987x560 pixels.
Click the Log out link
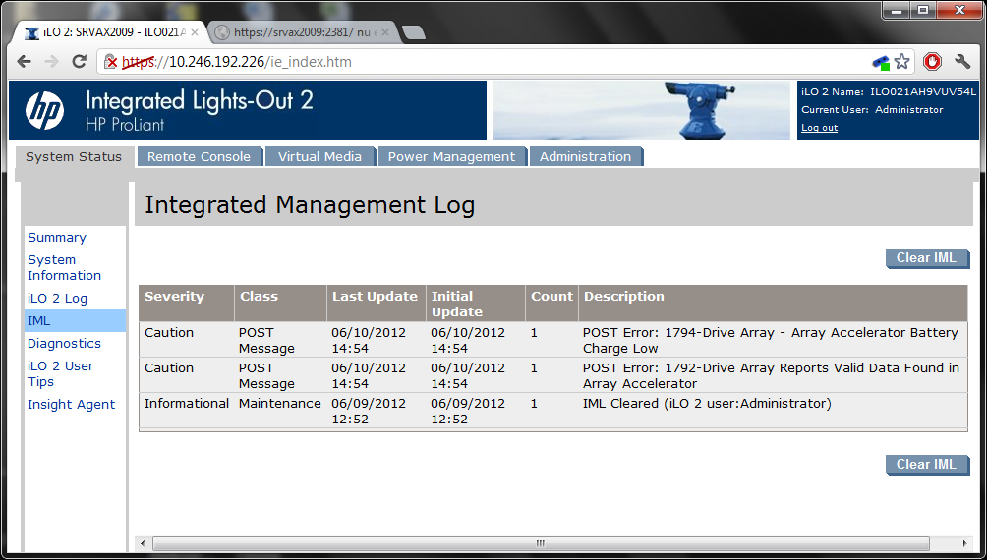[819, 127]
